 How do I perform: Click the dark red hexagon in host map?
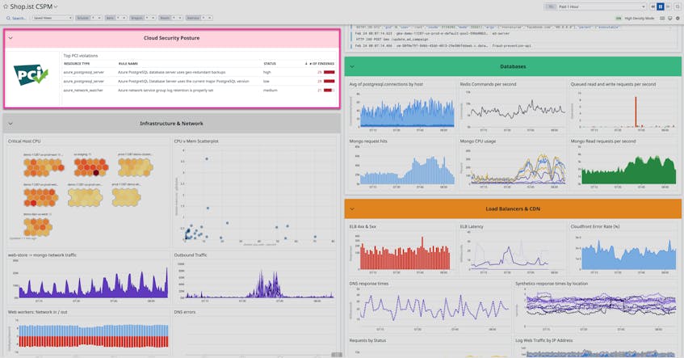(x=96, y=173)
